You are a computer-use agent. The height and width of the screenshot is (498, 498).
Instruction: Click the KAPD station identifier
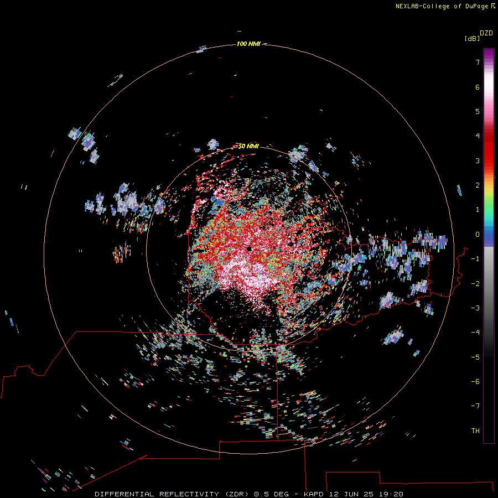[x=314, y=494]
